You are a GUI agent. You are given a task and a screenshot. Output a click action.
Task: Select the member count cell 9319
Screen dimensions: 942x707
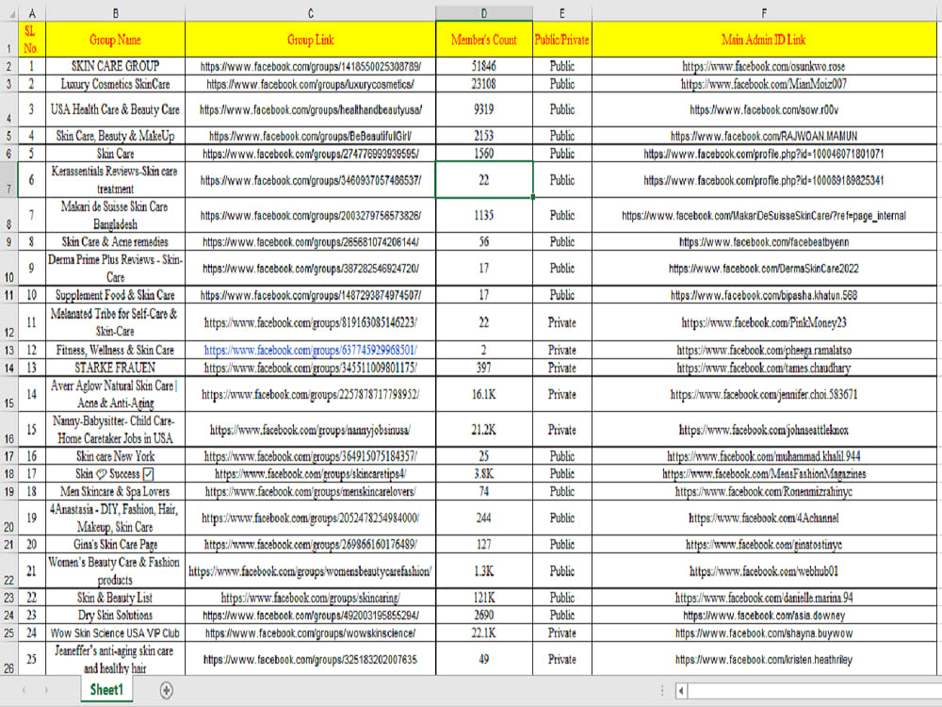pos(483,109)
